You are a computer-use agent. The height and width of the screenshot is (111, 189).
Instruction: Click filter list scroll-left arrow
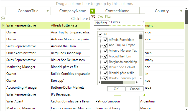pyautogui.click(x=99, y=82)
